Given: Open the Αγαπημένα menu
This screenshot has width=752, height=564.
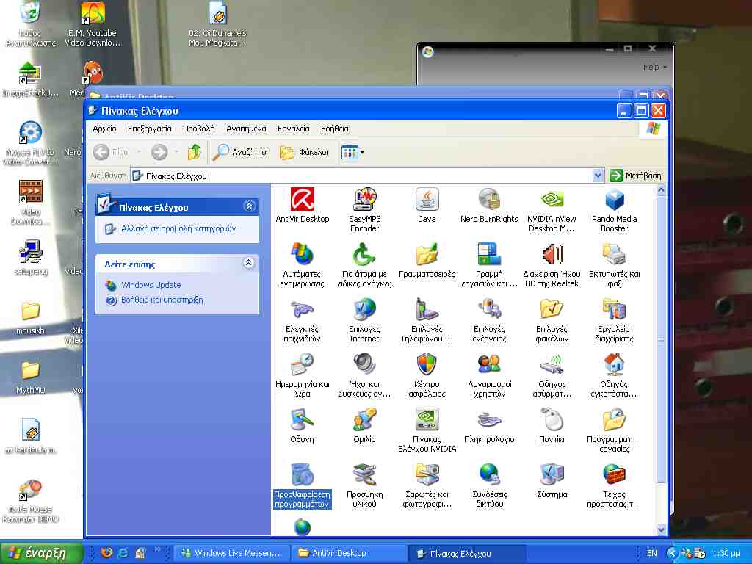Looking at the screenshot, I should tap(246, 129).
